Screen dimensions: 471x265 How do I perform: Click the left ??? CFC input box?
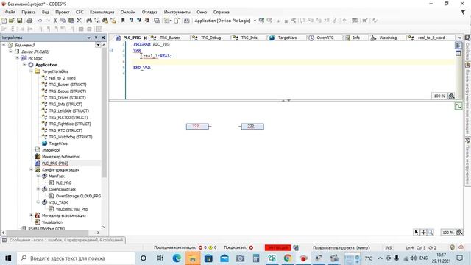click(197, 127)
